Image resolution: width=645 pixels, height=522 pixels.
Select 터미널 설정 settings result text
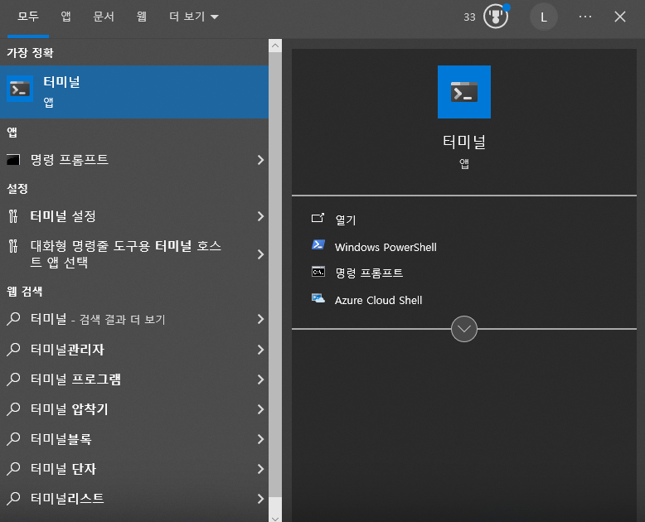coord(63,216)
